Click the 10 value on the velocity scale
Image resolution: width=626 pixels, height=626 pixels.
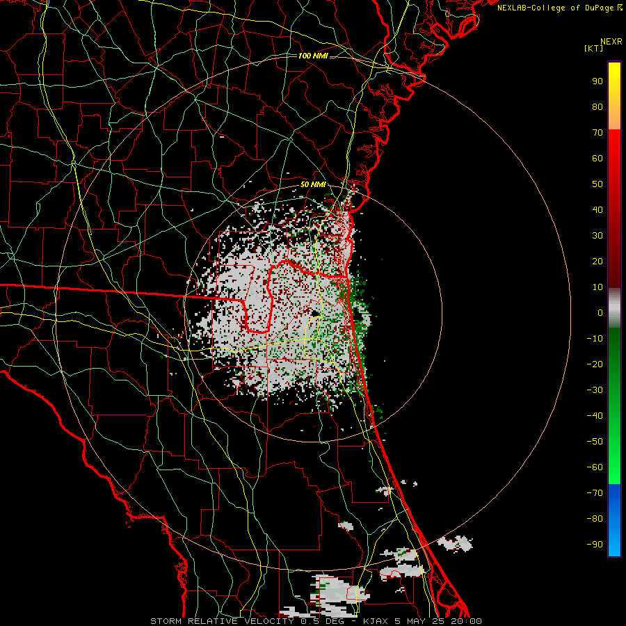(597, 287)
